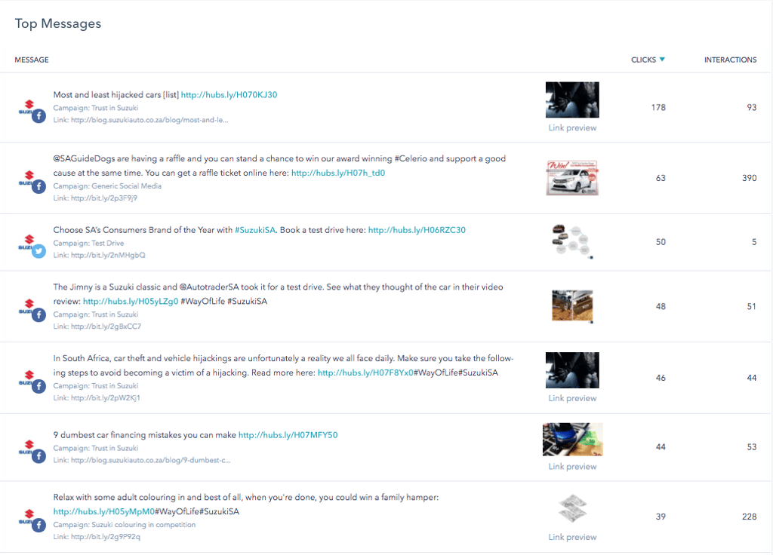
Task: Click the Top Messages heading
Action: pyautogui.click(x=58, y=23)
